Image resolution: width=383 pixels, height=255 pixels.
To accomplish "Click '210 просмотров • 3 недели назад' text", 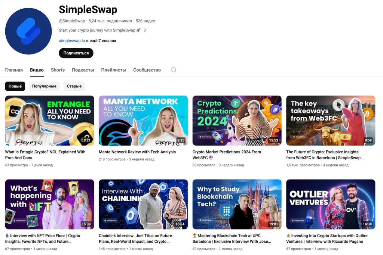I will (x=126, y=159).
